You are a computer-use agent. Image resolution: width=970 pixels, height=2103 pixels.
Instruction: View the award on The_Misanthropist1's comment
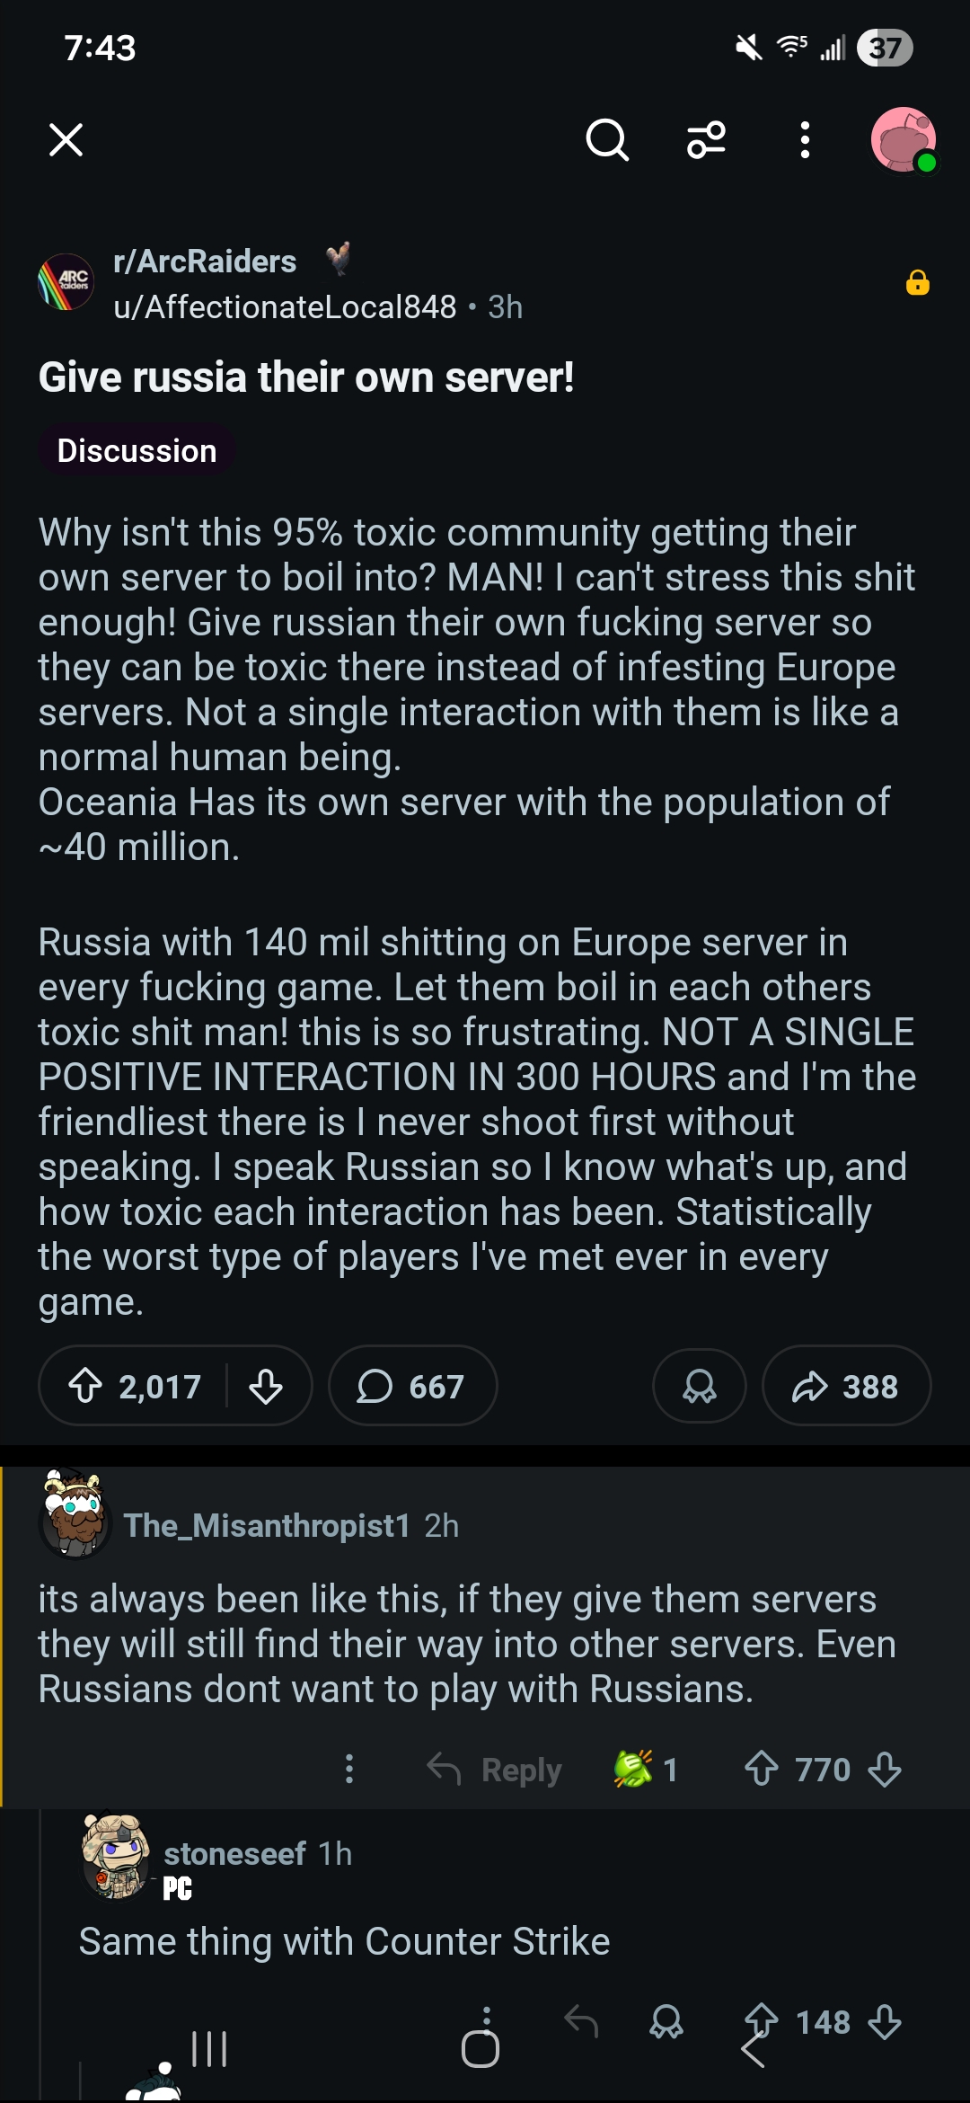(644, 1769)
